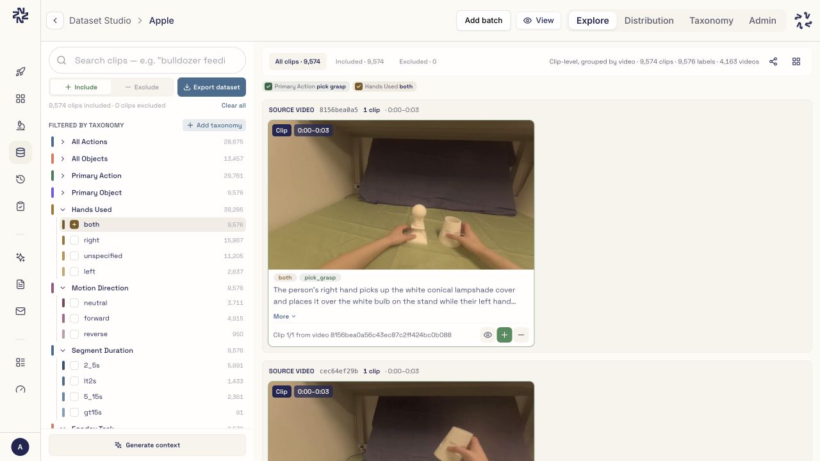Expand the Primary Action taxonomy group

(63, 175)
